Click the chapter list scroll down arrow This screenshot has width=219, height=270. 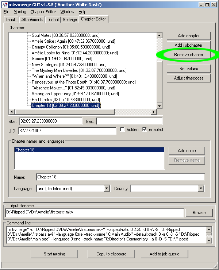click(160, 106)
